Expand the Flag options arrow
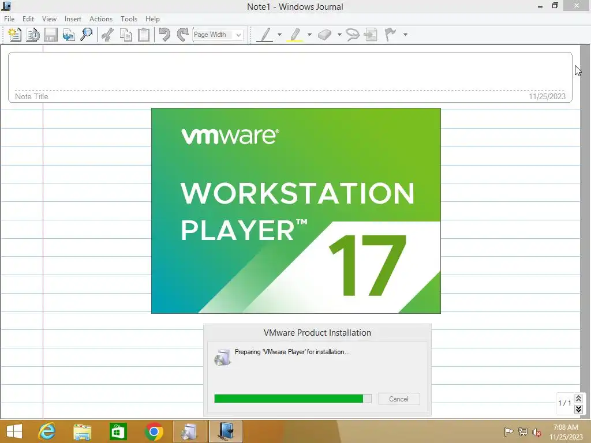This screenshot has height=443, width=591. coord(405,35)
